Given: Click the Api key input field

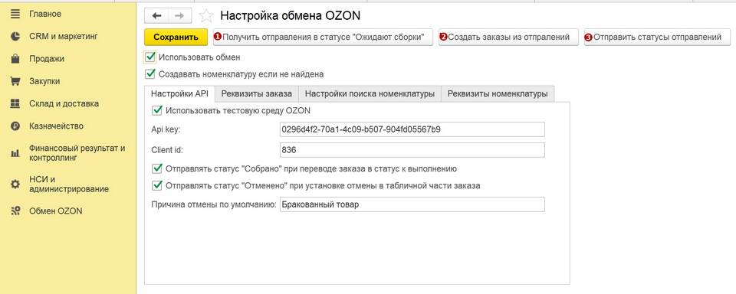Looking at the screenshot, I should click(412, 129).
